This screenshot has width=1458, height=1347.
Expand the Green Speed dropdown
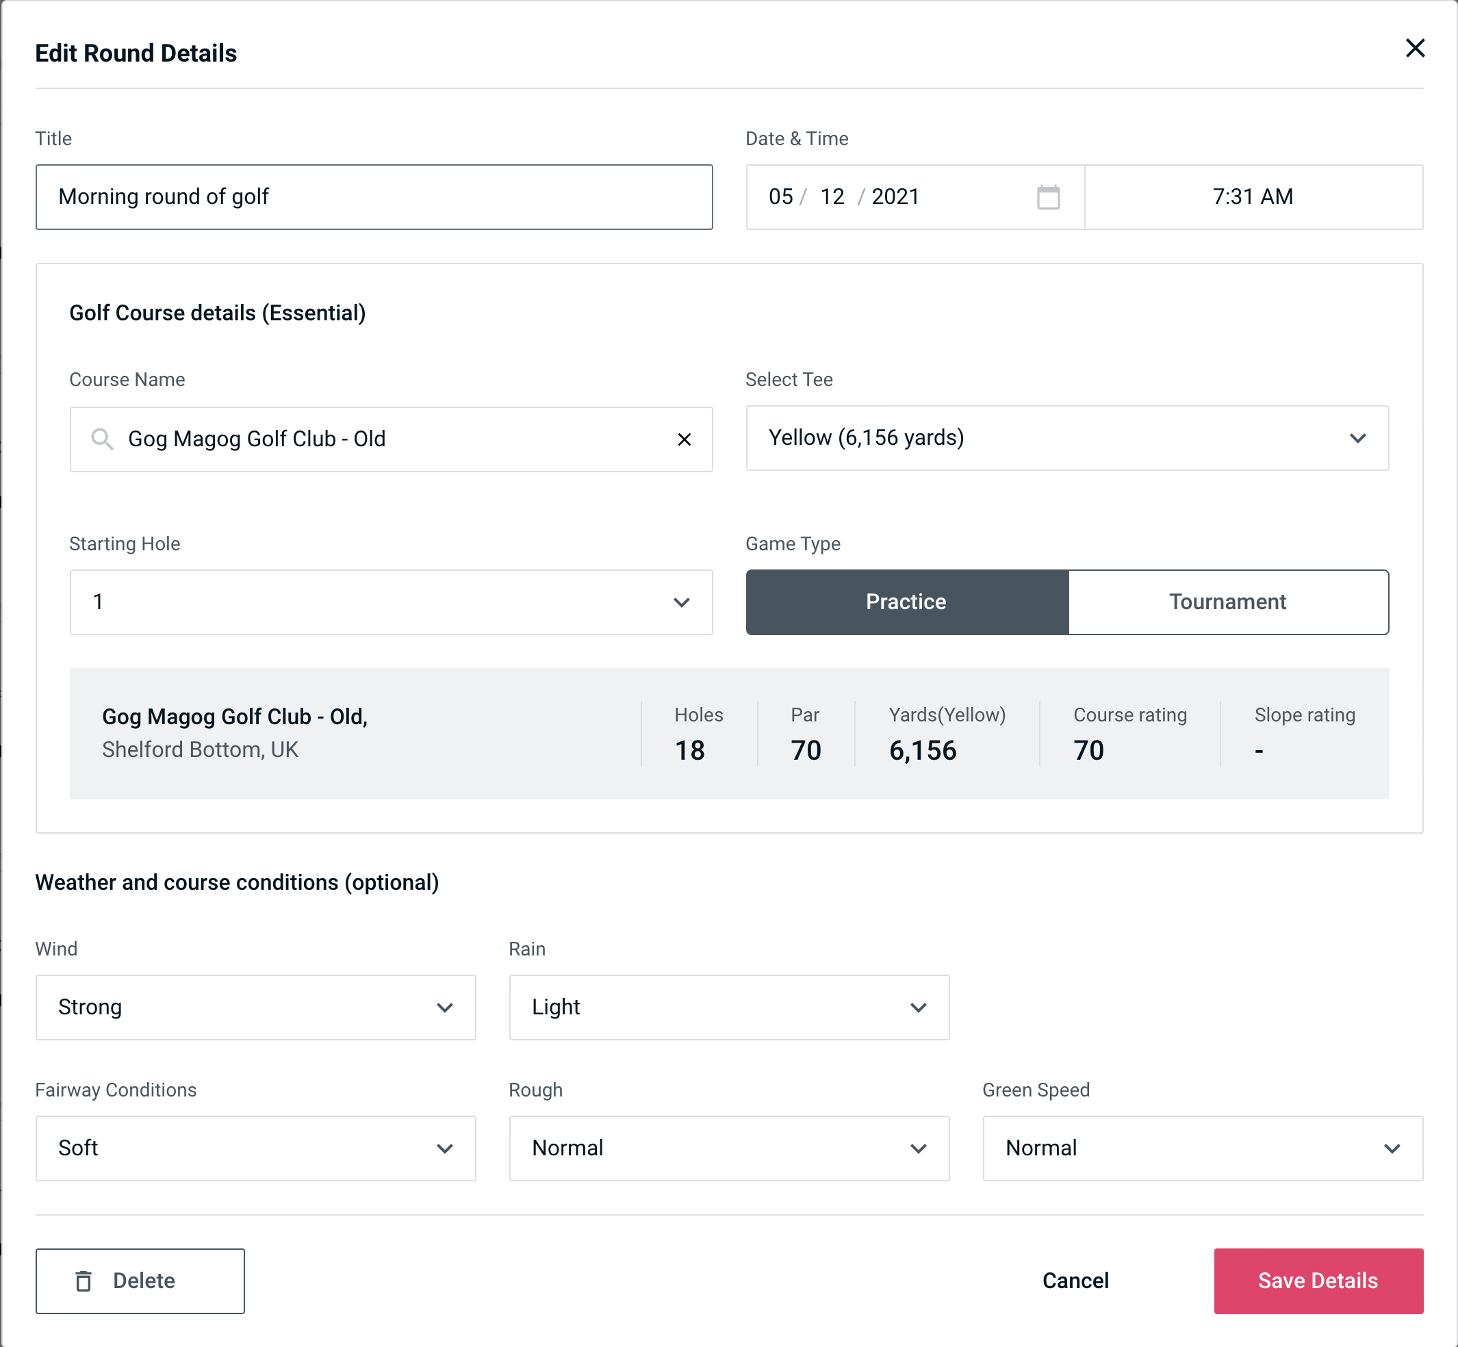click(1200, 1148)
